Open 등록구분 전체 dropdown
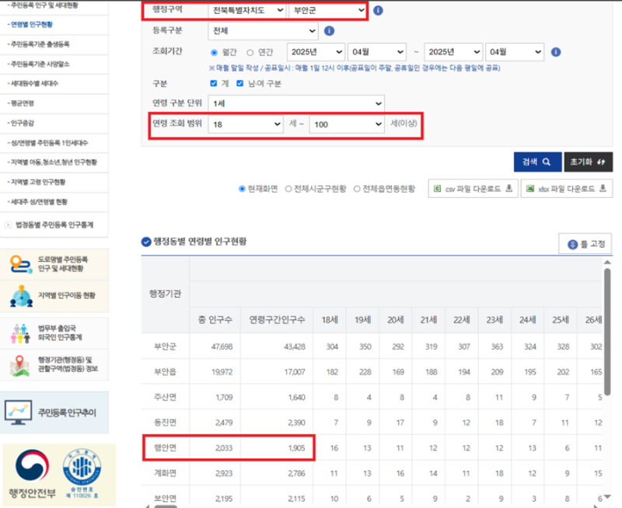622x508 pixels. point(263,31)
